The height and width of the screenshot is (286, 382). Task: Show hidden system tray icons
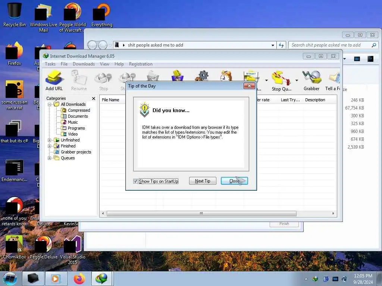click(306, 279)
